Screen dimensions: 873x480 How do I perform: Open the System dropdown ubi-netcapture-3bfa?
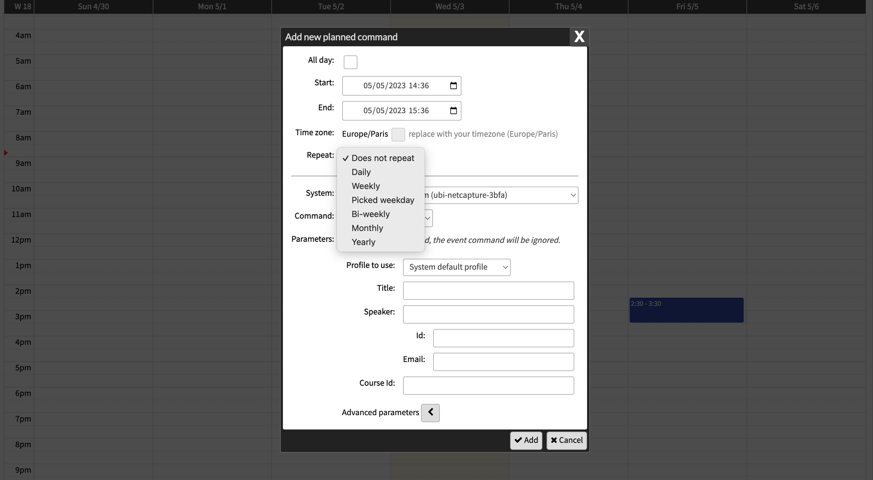coord(501,195)
